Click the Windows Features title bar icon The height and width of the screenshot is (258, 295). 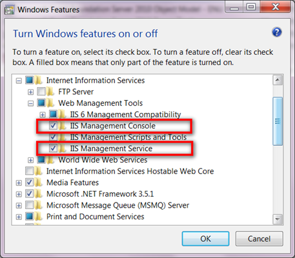tap(10, 10)
